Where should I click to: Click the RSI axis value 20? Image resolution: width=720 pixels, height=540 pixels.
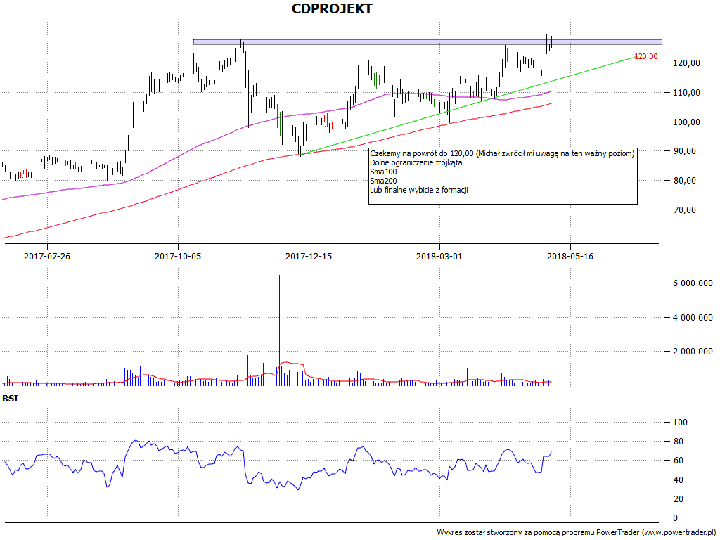678,499
